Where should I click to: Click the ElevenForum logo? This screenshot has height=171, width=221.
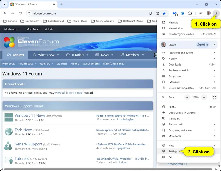click(x=31, y=42)
